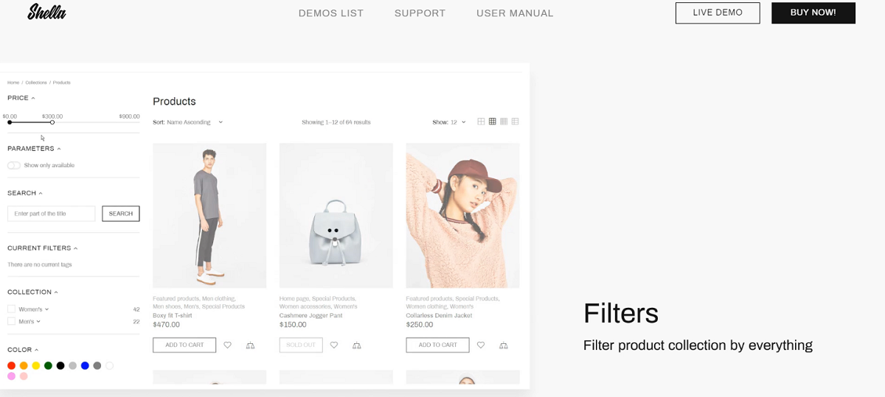
Task: Click the Shella logo
Action: 47,13
